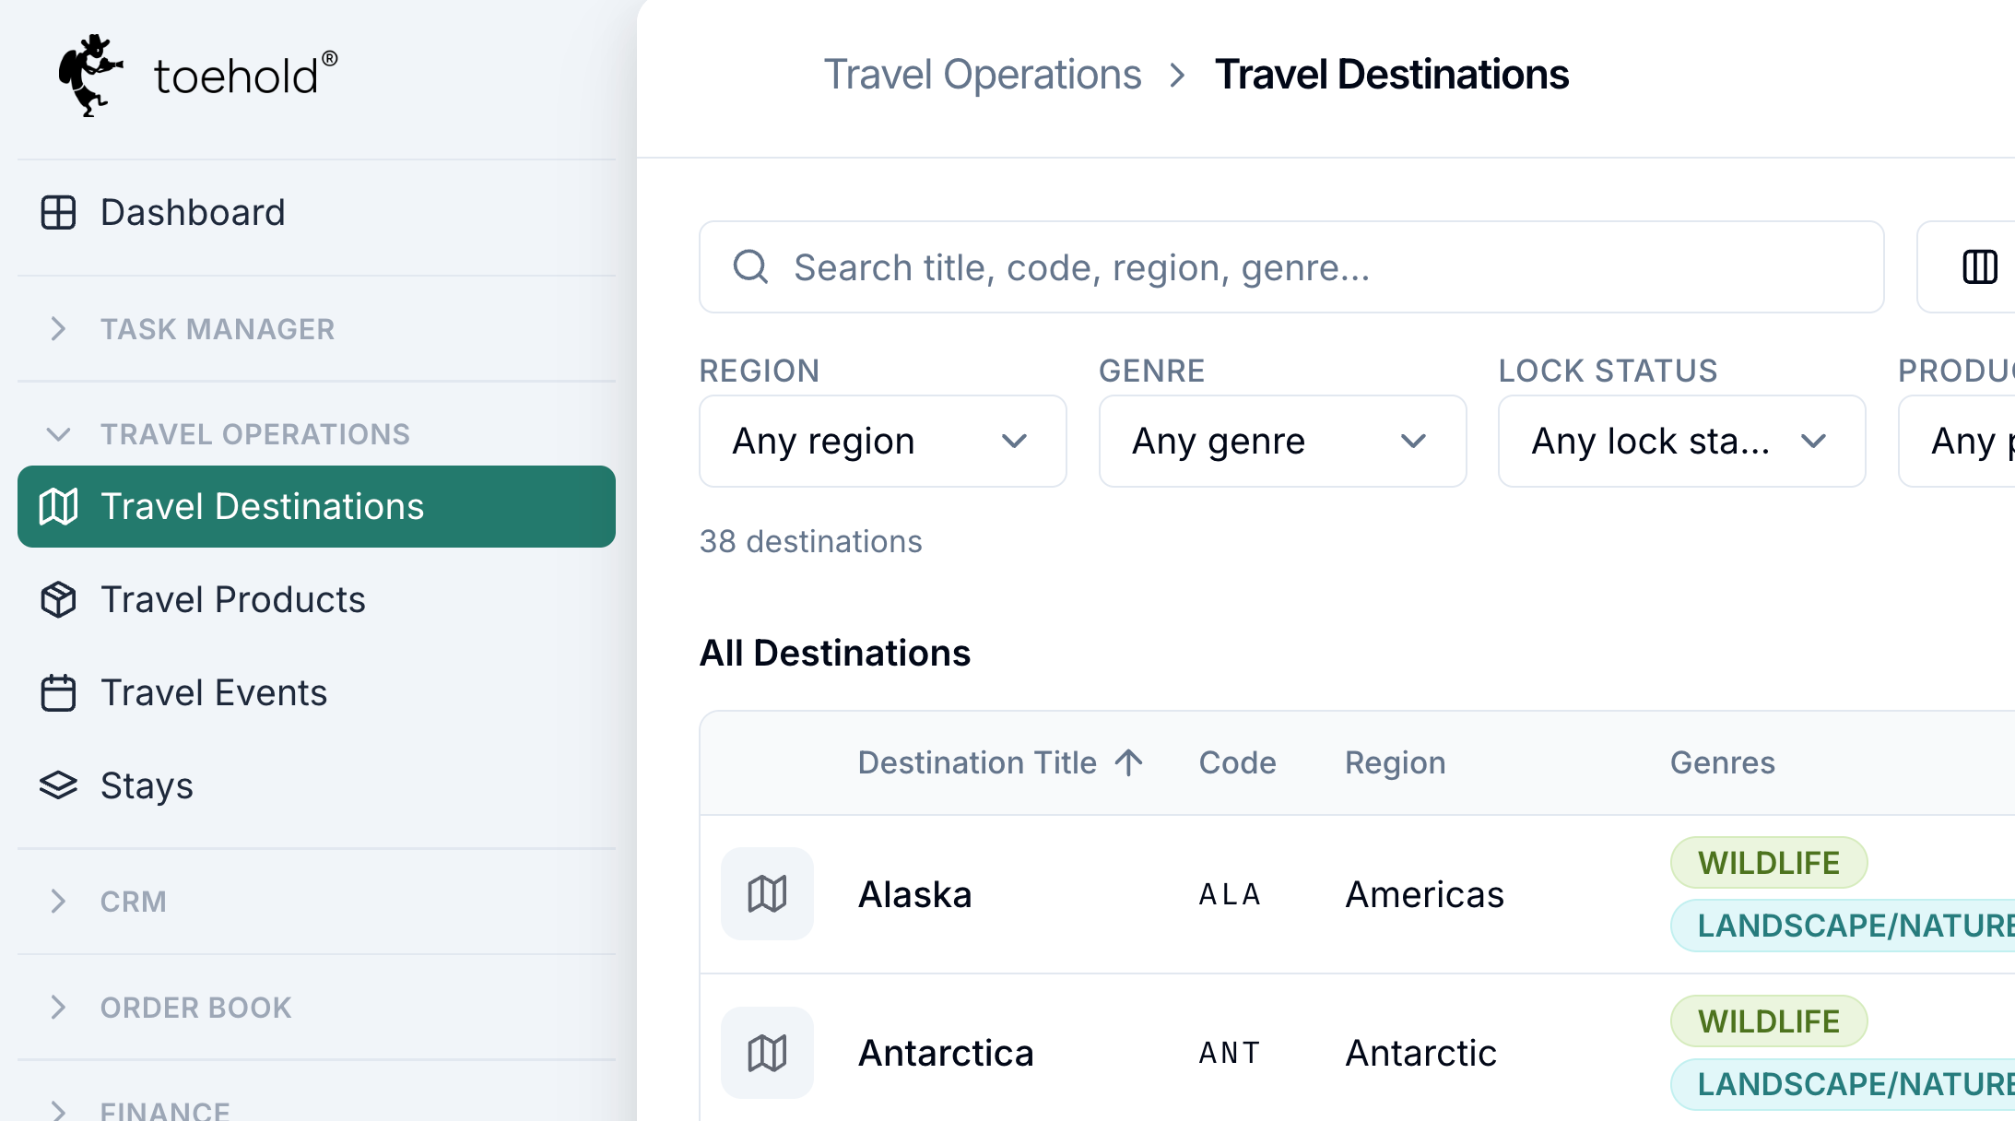
Task: Click the map thumbnail icon for Antarctica
Action: (767, 1052)
